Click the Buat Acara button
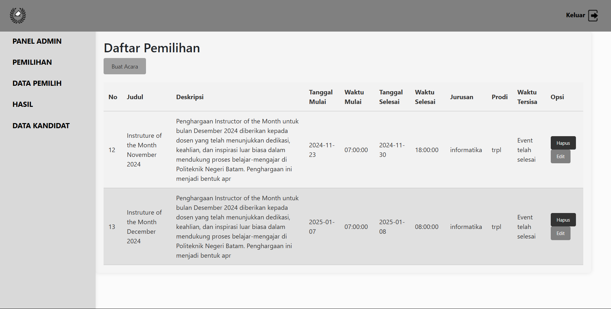Image resolution: width=611 pixels, height=309 pixels. click(124, 66)
